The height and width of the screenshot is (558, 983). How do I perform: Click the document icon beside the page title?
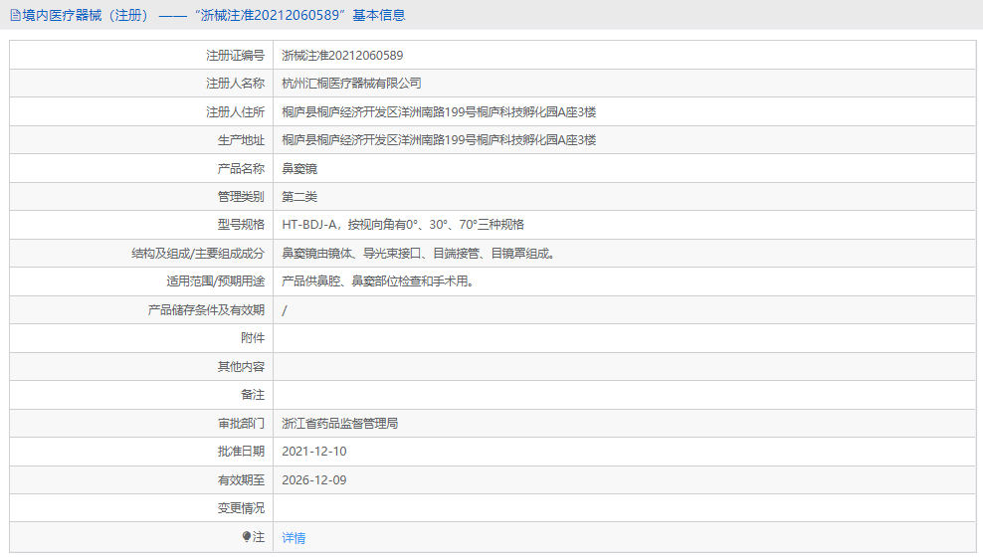point(16,15)
